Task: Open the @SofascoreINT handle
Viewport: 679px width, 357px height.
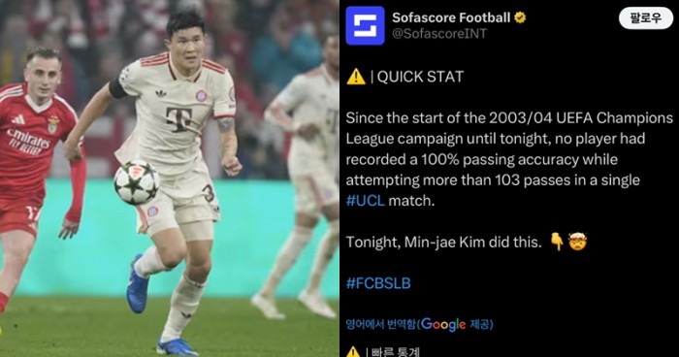Action: pos(439,34)
